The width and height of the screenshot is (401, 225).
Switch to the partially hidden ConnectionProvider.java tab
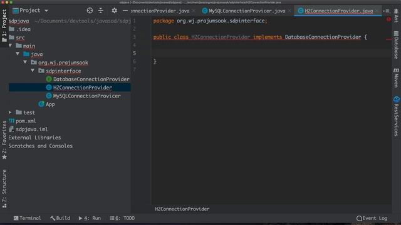click(x=160, y=11)
